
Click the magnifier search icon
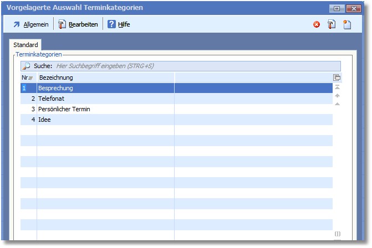point(27,66)
